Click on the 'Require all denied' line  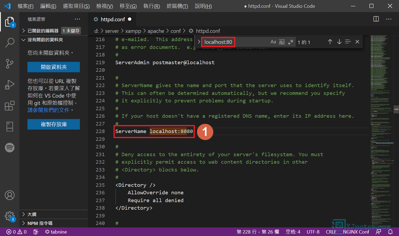coord(156,200)
